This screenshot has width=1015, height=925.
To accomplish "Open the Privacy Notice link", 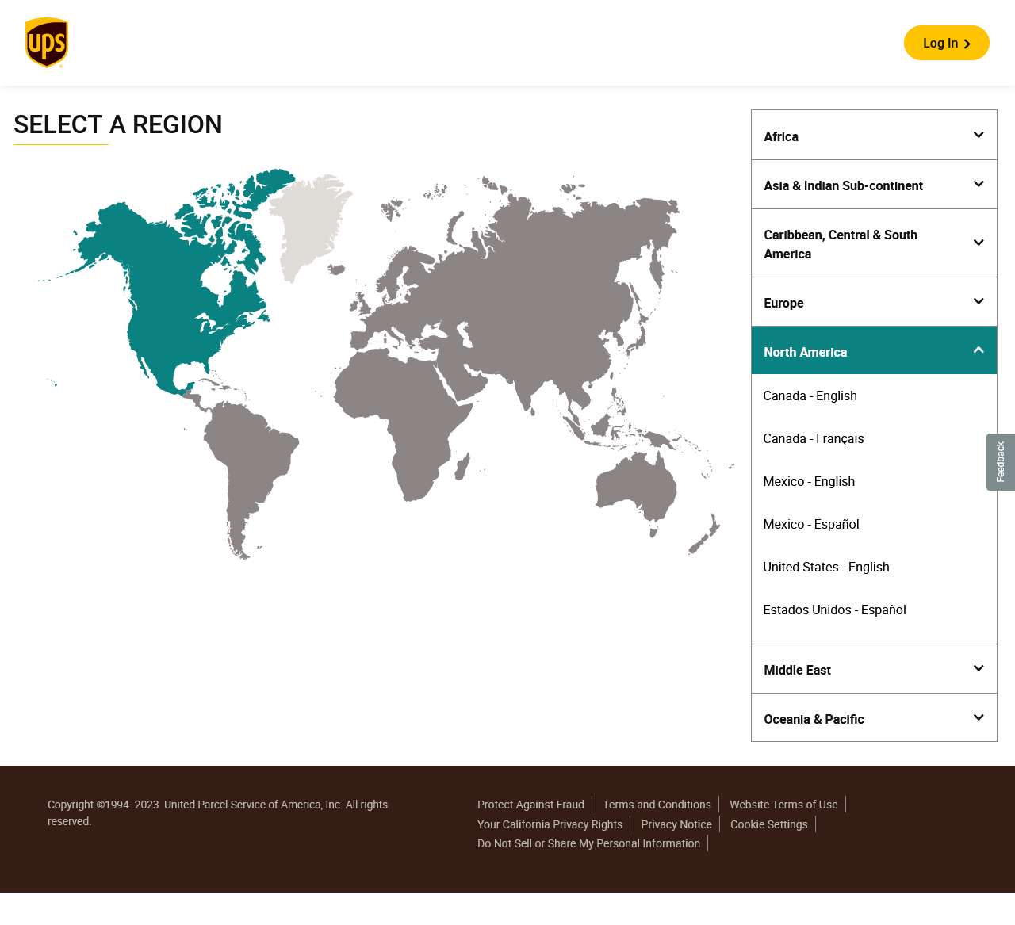I will [676, 824].
